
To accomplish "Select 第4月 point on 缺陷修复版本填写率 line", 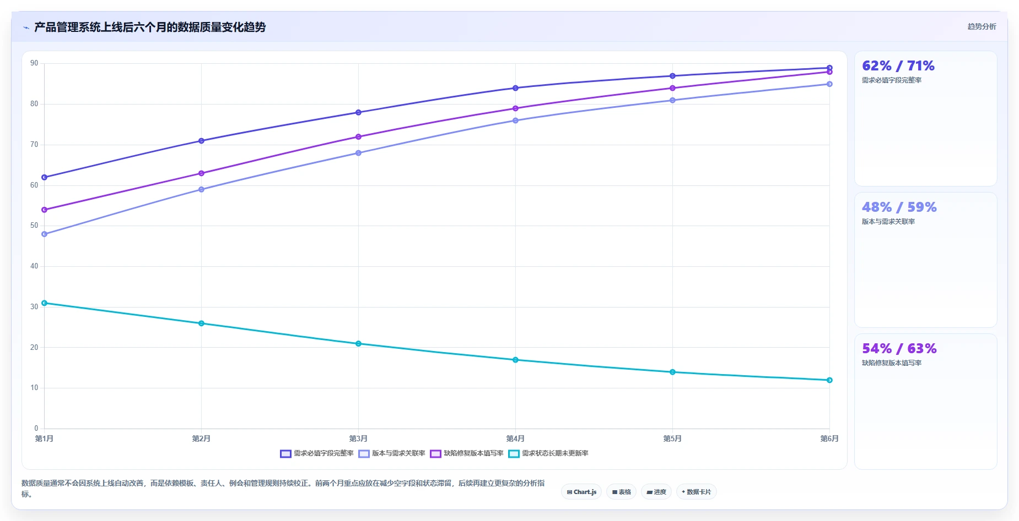I will coord(515,108).
